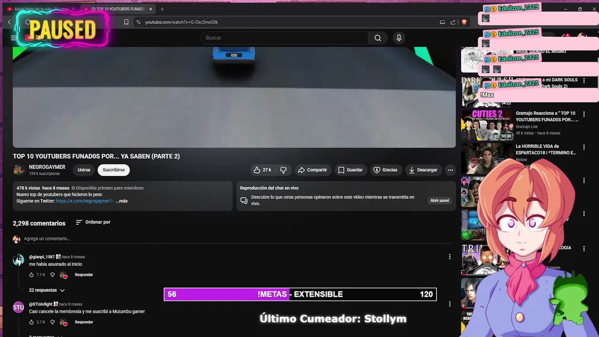Save video with Guardar button
Image resolution: width=599 pixels, height=337 pixels.
[351, 170]
